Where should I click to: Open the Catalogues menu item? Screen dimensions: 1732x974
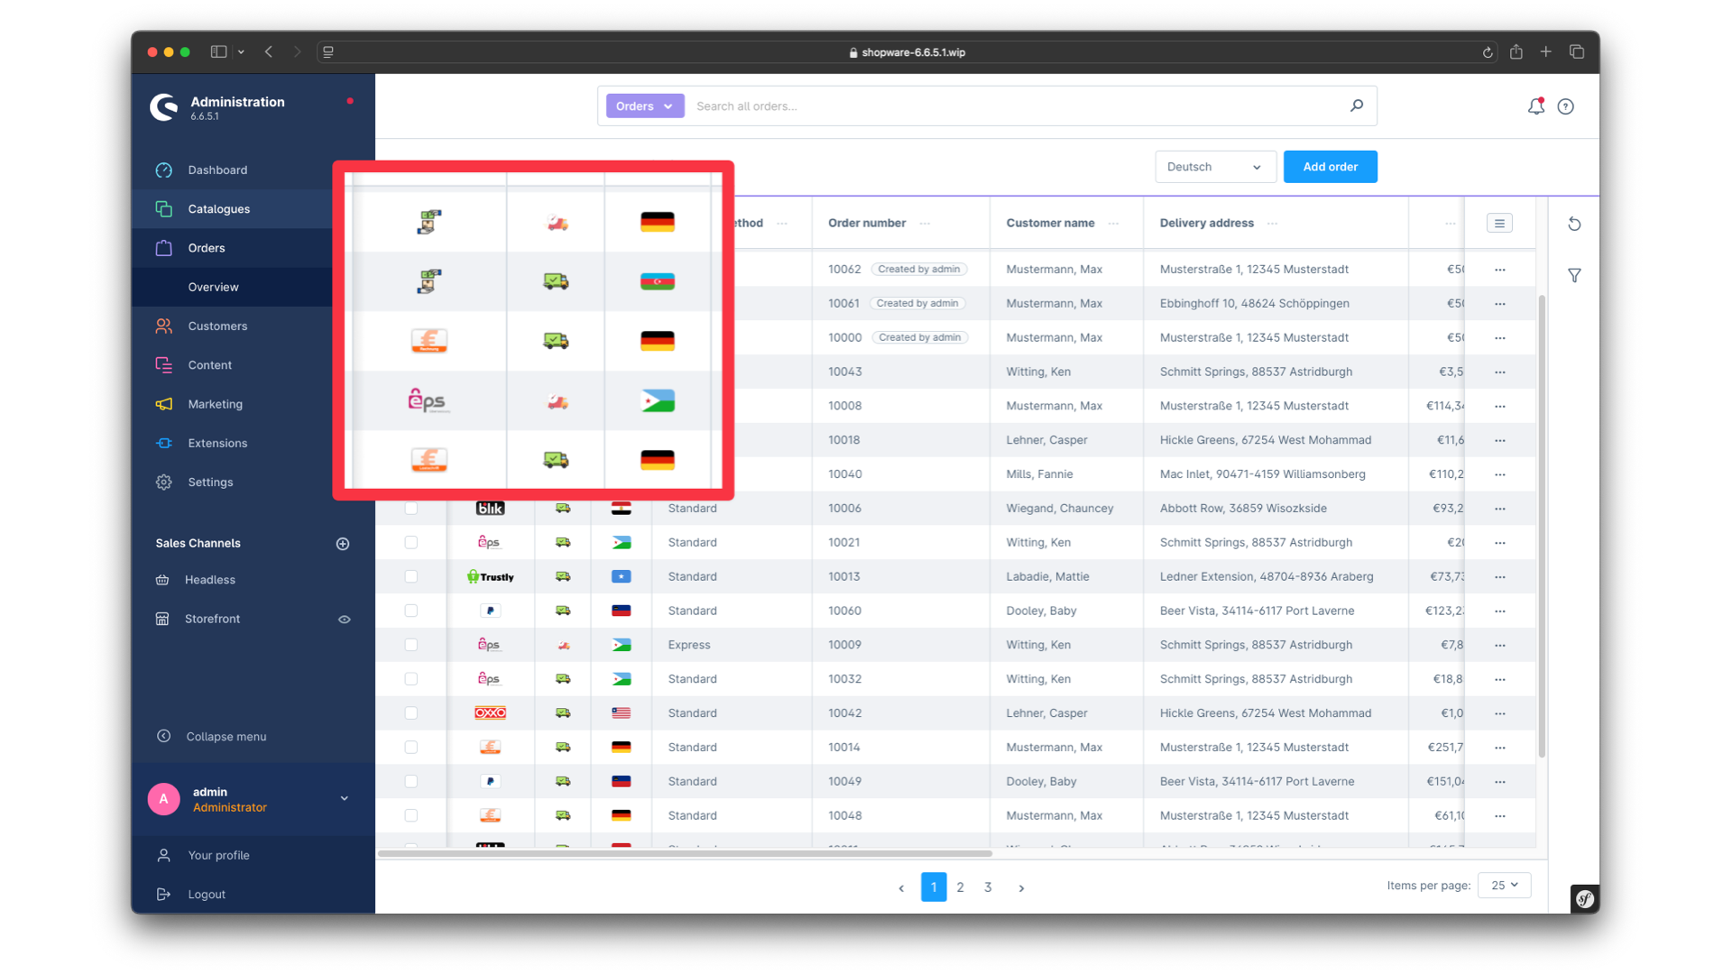pyautogui.click(x=219, y=208)
